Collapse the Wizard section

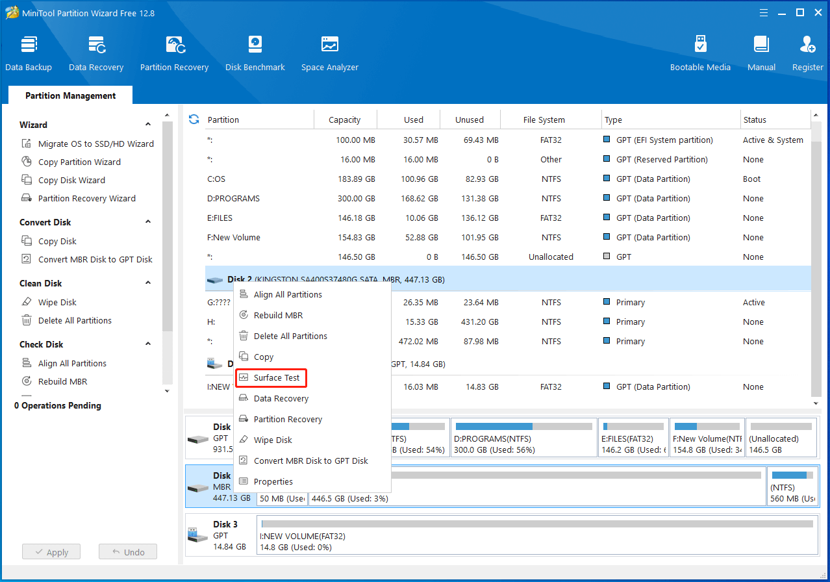click(148, 125)
